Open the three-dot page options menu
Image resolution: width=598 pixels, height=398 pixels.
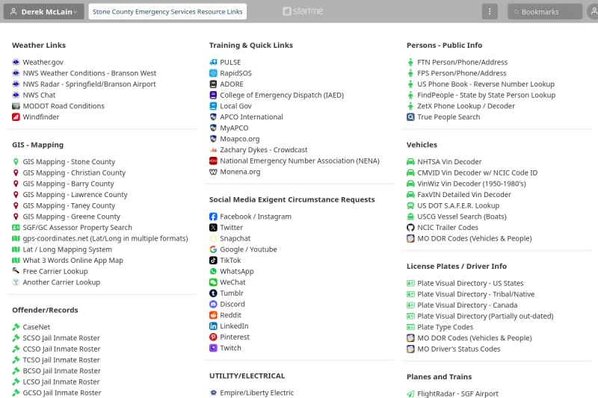click(x=490, y=11)
